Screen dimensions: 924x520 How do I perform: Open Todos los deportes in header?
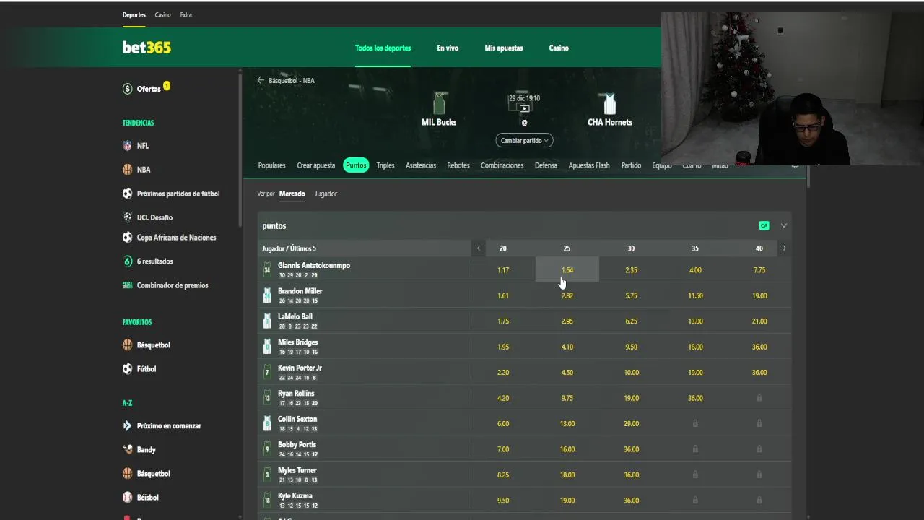[x=383, y=48]
